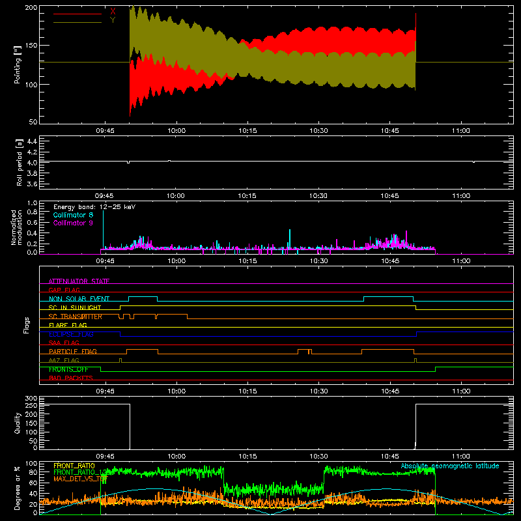This screenshot has height=521, width=521.
Task: Click 09:45 under the flags plot
Action: click(105, 391)
